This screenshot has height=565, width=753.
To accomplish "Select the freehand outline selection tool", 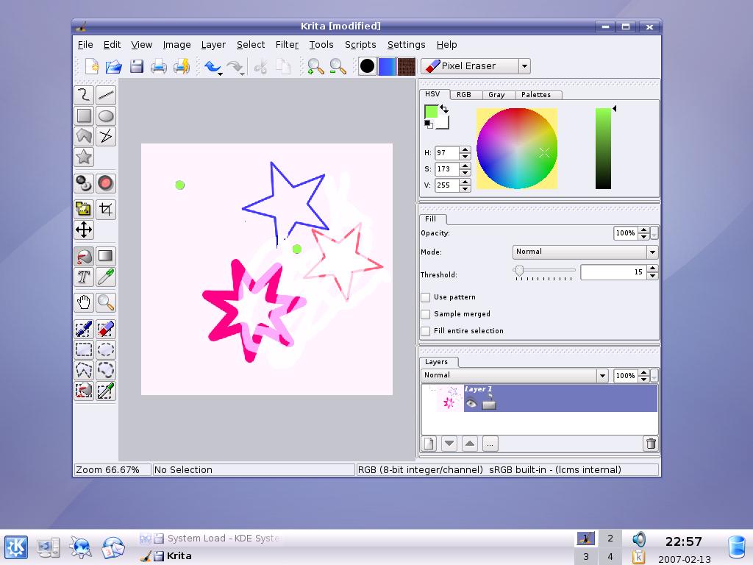I will (x=106, y=371).
